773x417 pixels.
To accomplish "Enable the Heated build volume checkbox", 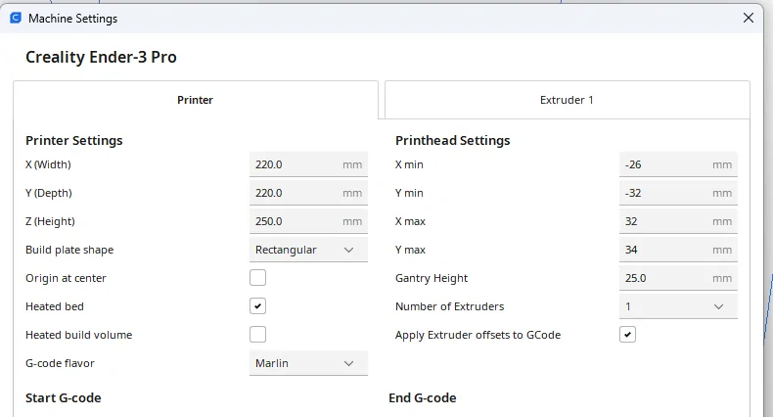I will click(x=257, y=334).
